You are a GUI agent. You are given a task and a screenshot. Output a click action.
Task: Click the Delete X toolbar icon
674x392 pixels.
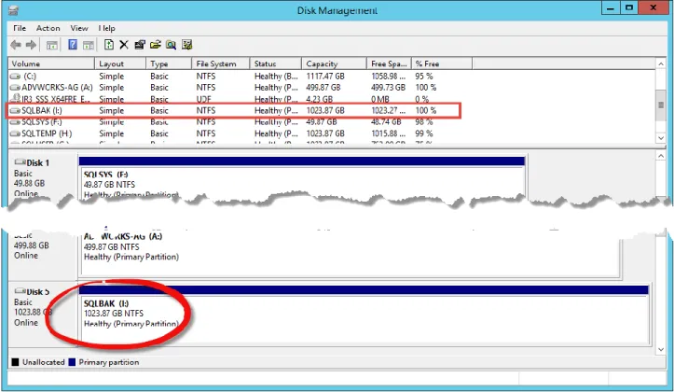click(124, 44)
